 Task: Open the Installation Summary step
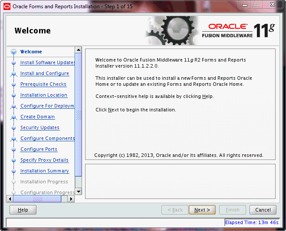(45, 171)
